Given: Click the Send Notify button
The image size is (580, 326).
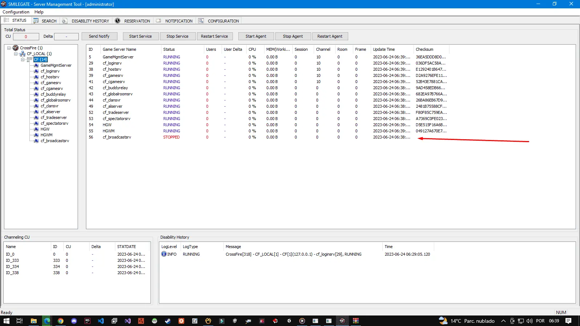Looking at the screenshot, I should 99,36.
